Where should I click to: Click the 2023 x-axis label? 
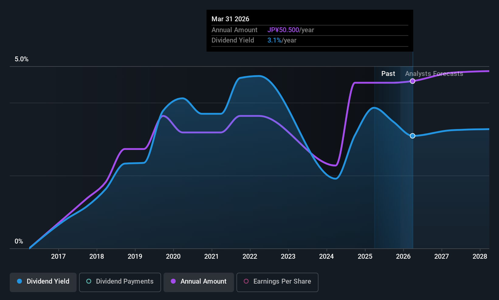click(288, 257)
